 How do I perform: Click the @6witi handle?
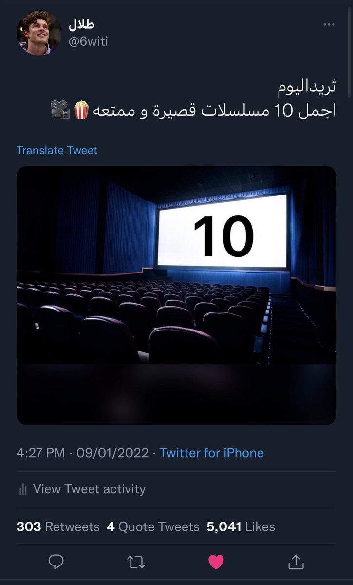tap(89, 41)
